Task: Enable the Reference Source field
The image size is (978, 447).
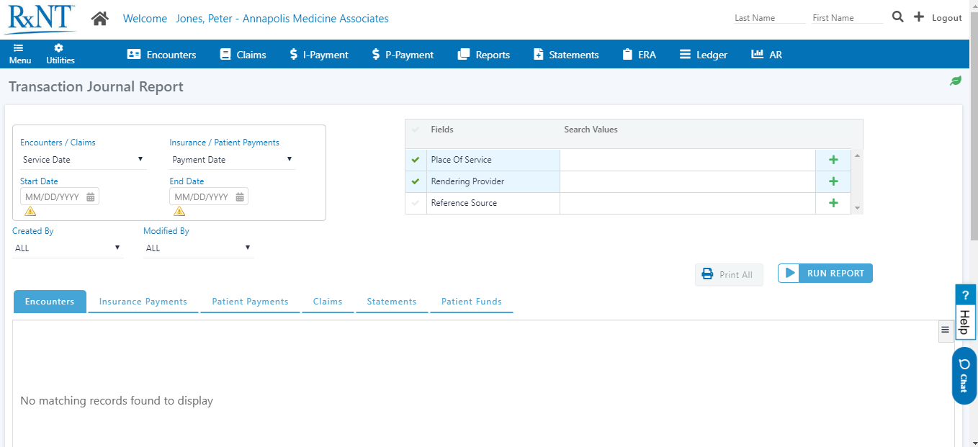Action: (x=416, y=202)
